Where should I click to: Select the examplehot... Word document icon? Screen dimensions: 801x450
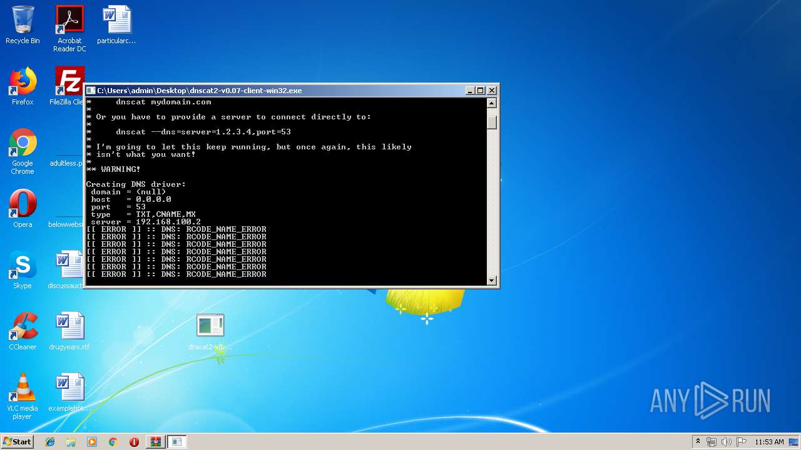click(x=69, y=392)
